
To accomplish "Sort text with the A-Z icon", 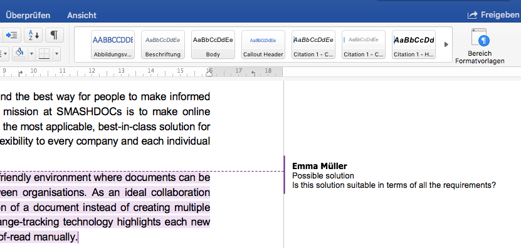I will pos(34,35).
